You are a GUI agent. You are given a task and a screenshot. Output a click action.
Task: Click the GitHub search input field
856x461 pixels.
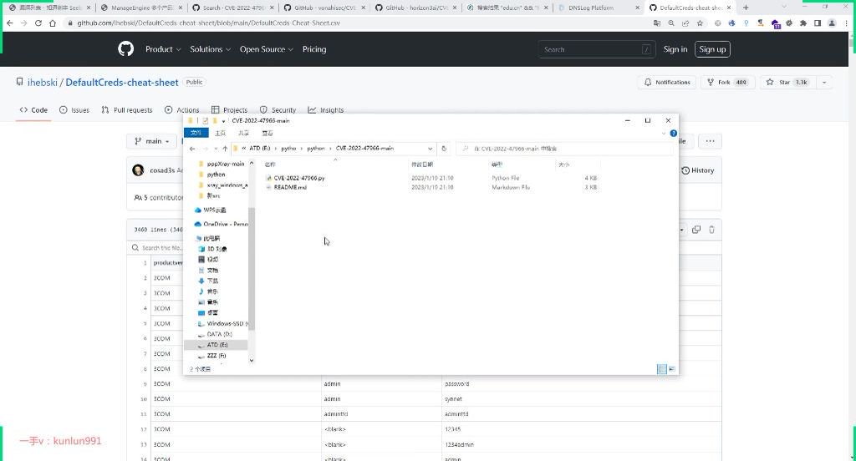coord(596,49)
